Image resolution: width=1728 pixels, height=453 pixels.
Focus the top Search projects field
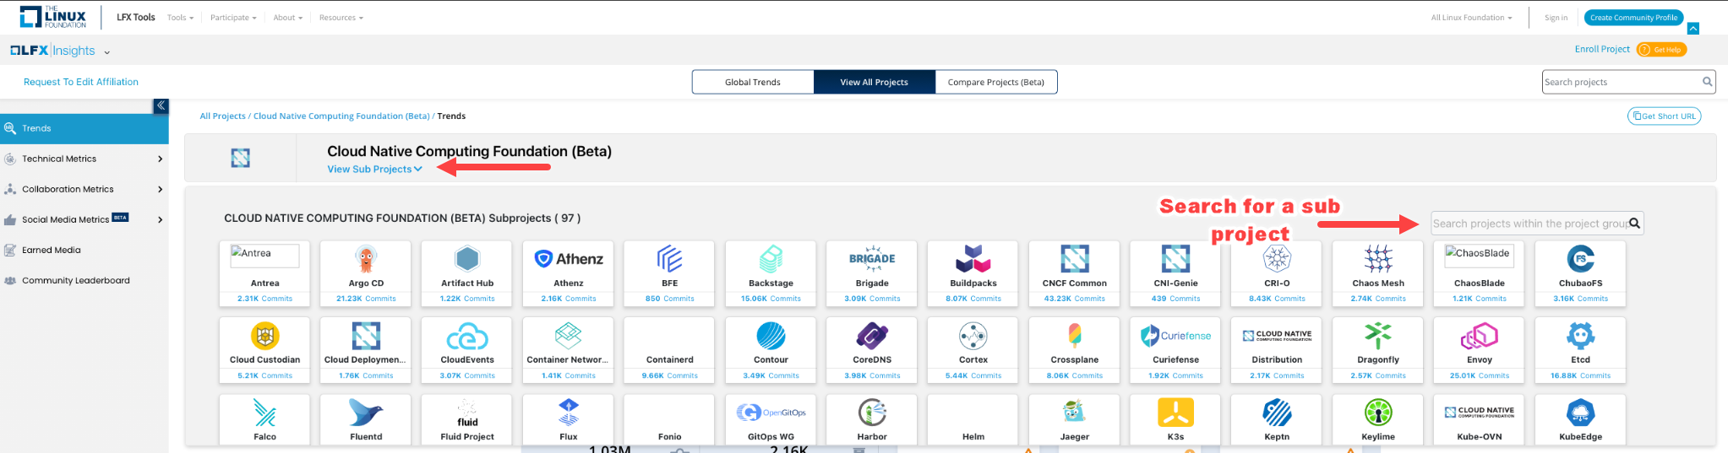point(1620,82)
